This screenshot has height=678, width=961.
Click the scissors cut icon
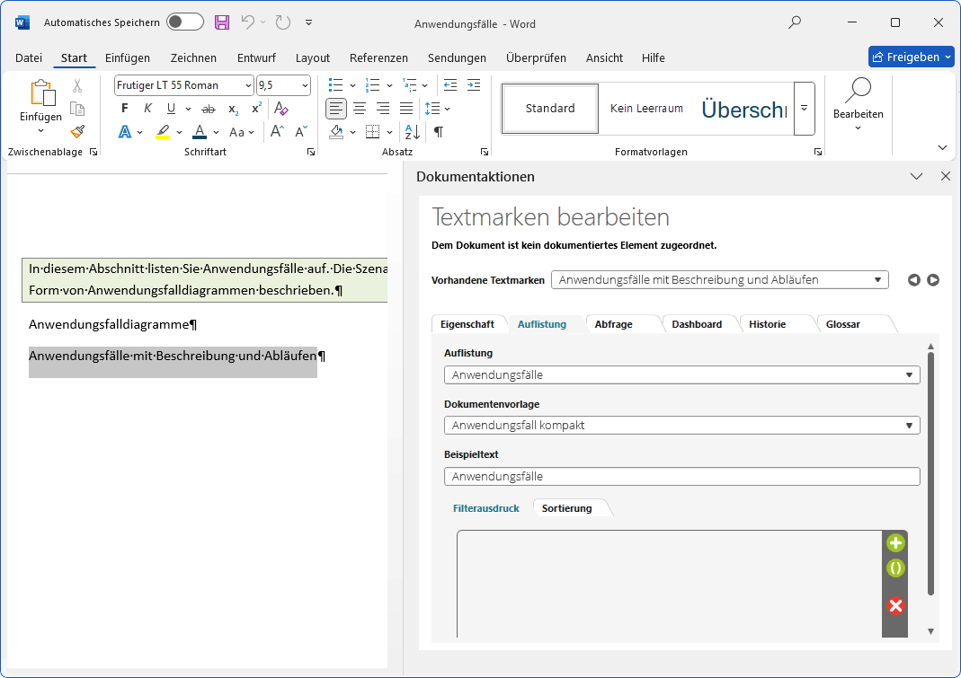pos(77,85)
